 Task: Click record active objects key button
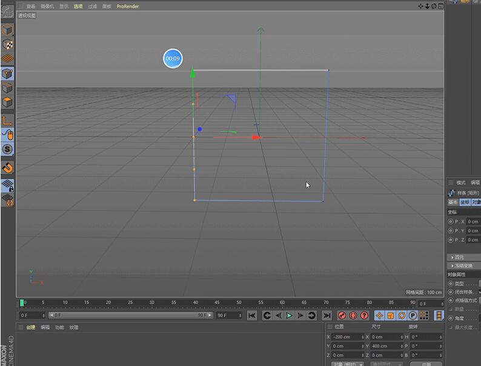342,315
